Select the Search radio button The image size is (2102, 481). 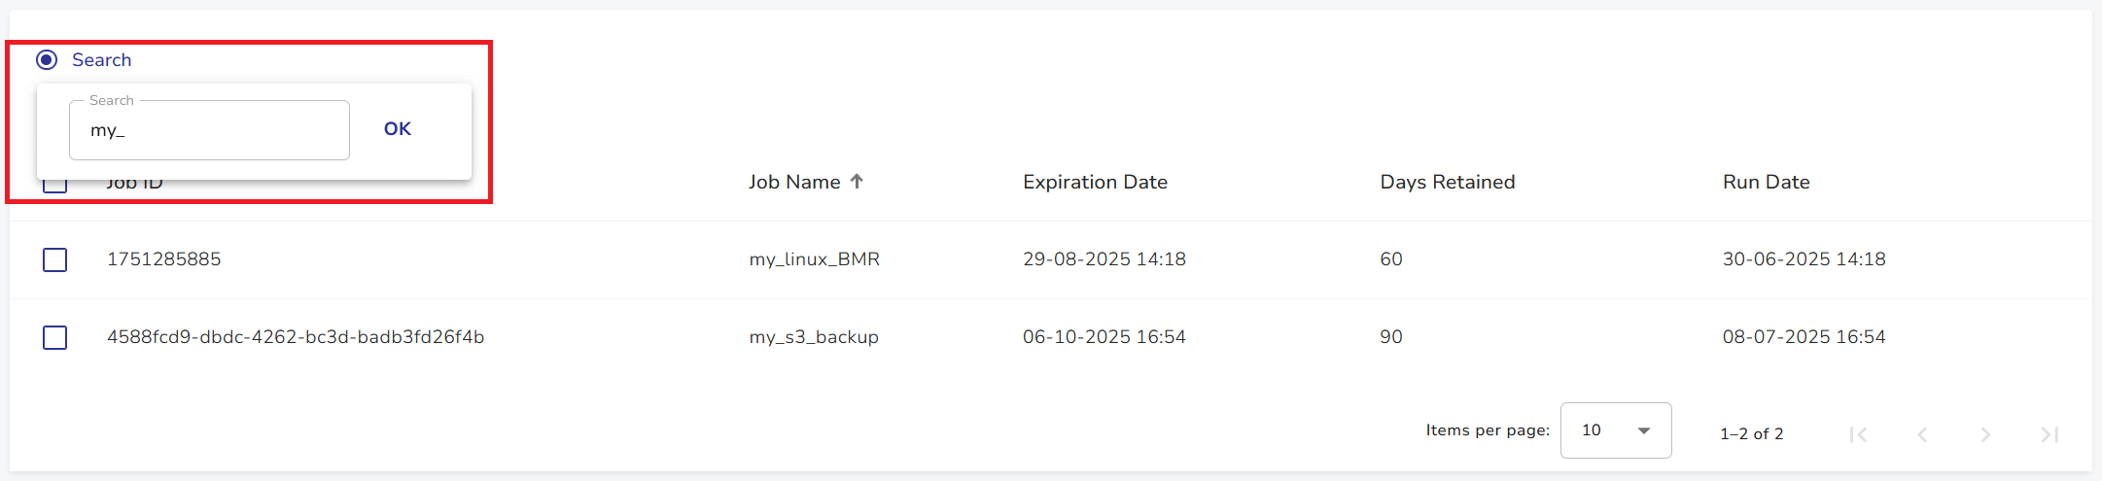[x=47, y=60]
